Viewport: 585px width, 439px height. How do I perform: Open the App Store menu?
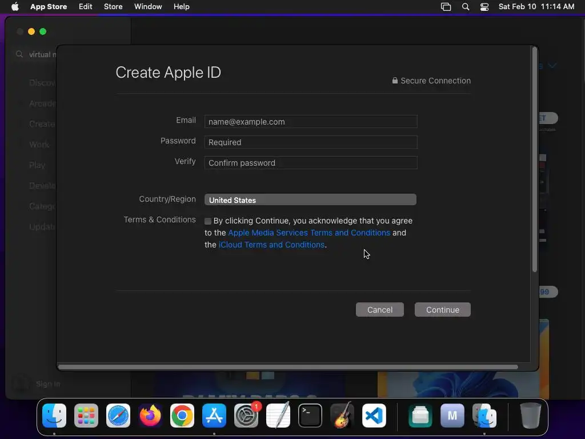click(x=49, y=7)
